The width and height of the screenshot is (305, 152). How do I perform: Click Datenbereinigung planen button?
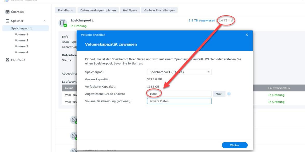click(98, 10)
